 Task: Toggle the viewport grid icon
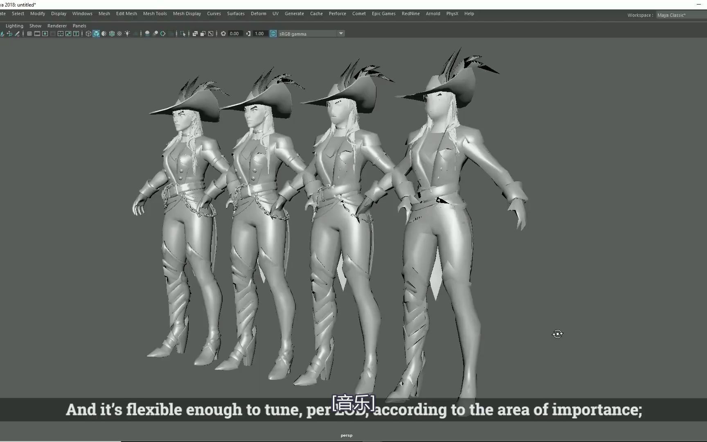tap(29, 34)
